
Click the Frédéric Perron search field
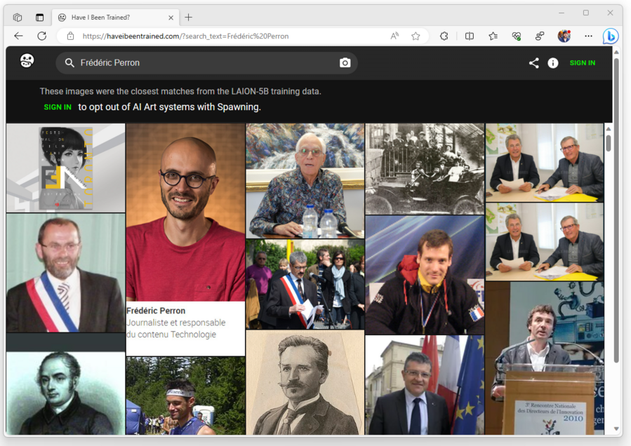point(204,63)
